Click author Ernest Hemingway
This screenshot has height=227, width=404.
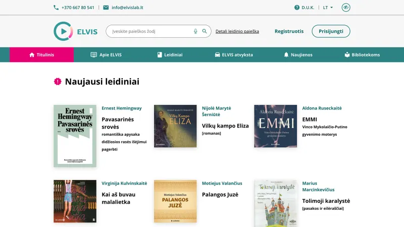pos(122,108)
